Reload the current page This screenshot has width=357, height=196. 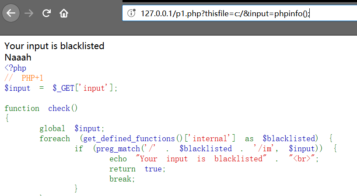[46, 13]
